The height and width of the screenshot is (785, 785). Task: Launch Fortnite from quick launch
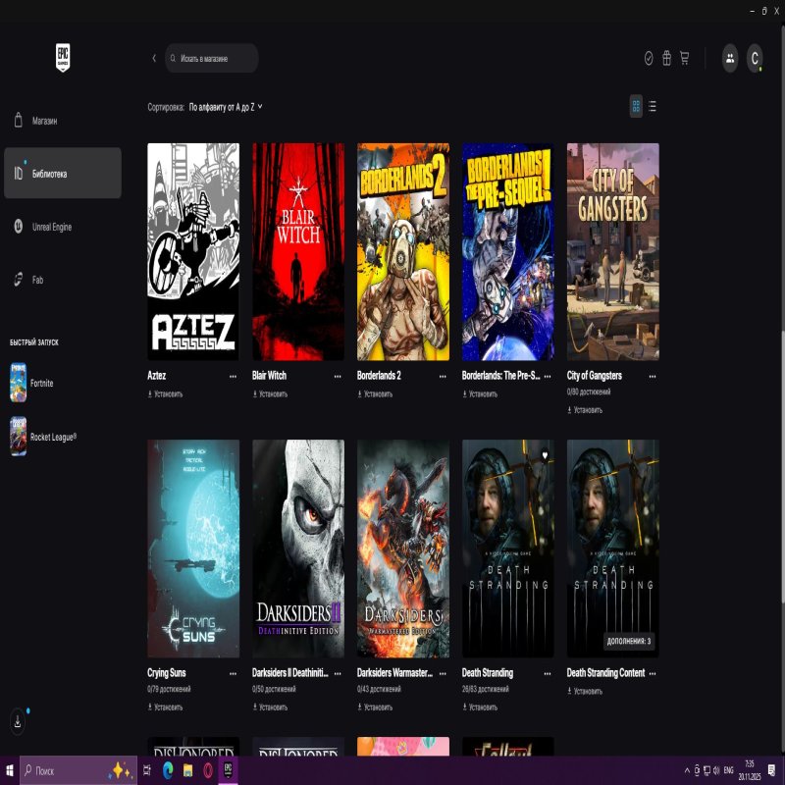point(41,382)
